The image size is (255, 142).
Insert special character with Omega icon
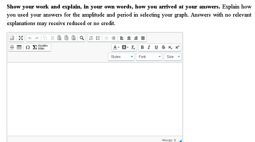(x=28, y=47)
